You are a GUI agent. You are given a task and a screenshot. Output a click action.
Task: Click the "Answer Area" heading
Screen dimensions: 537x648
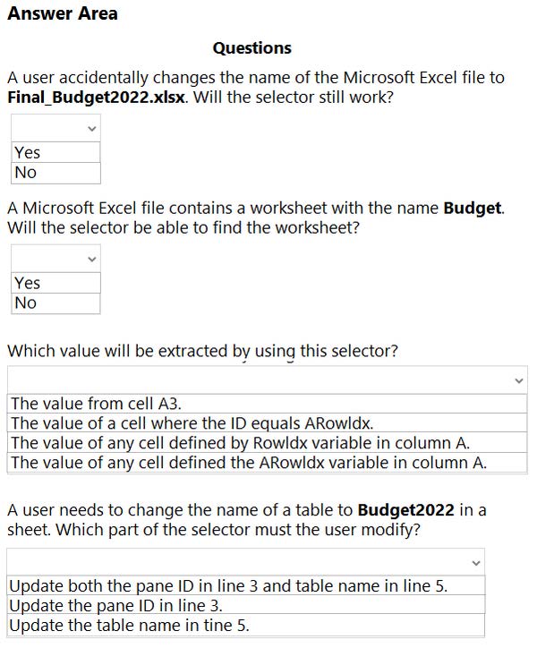(63, 13)
